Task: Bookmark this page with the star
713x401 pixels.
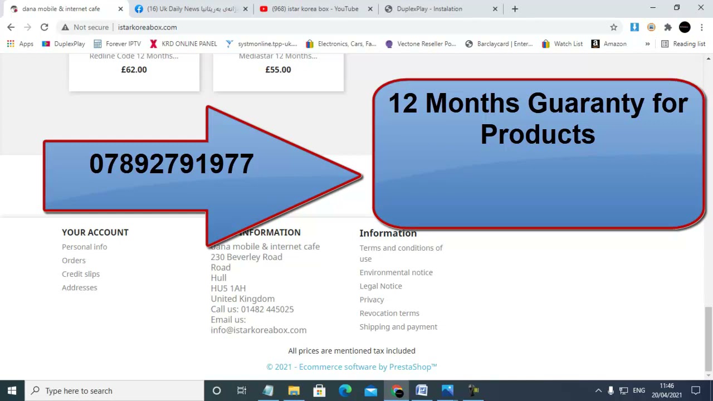Action: [613, 27]
